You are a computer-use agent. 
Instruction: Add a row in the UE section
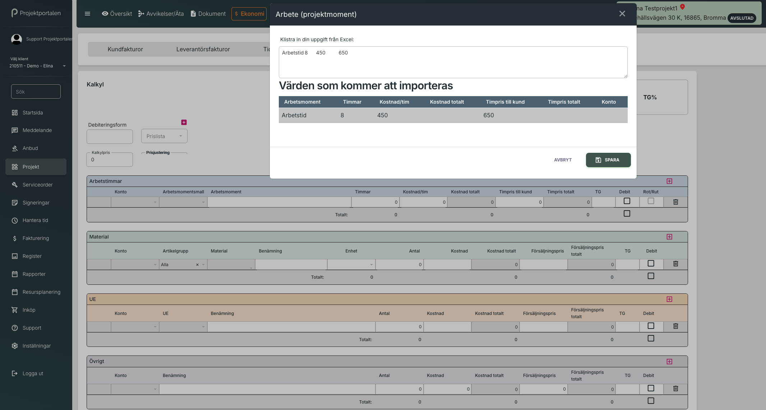coord(669,299)
